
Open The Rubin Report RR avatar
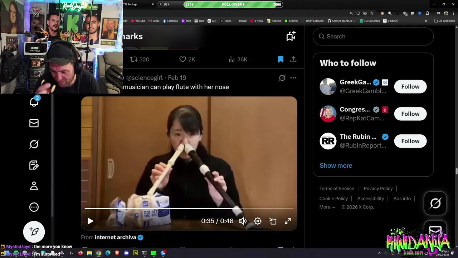pyautogui.click(x=328, y=141)
